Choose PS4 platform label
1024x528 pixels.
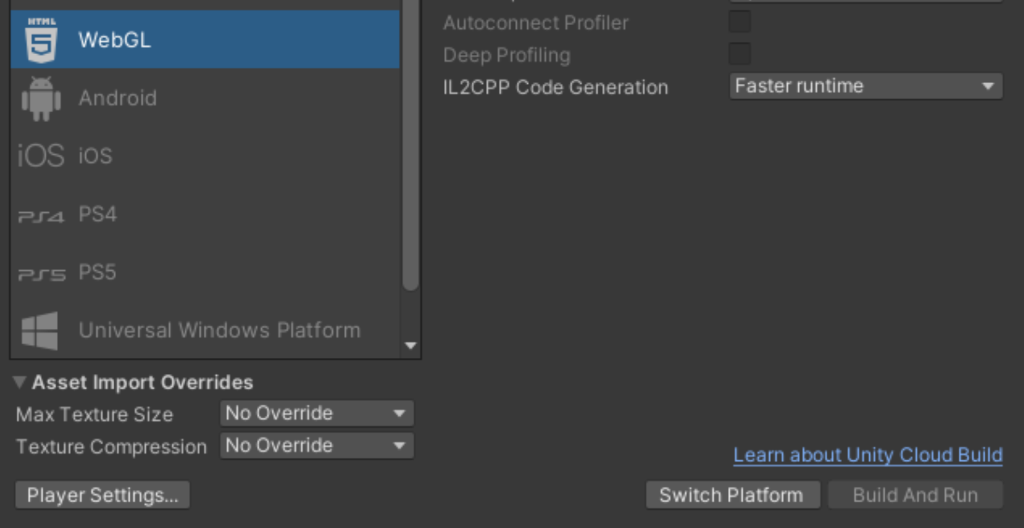pos(97,214)
